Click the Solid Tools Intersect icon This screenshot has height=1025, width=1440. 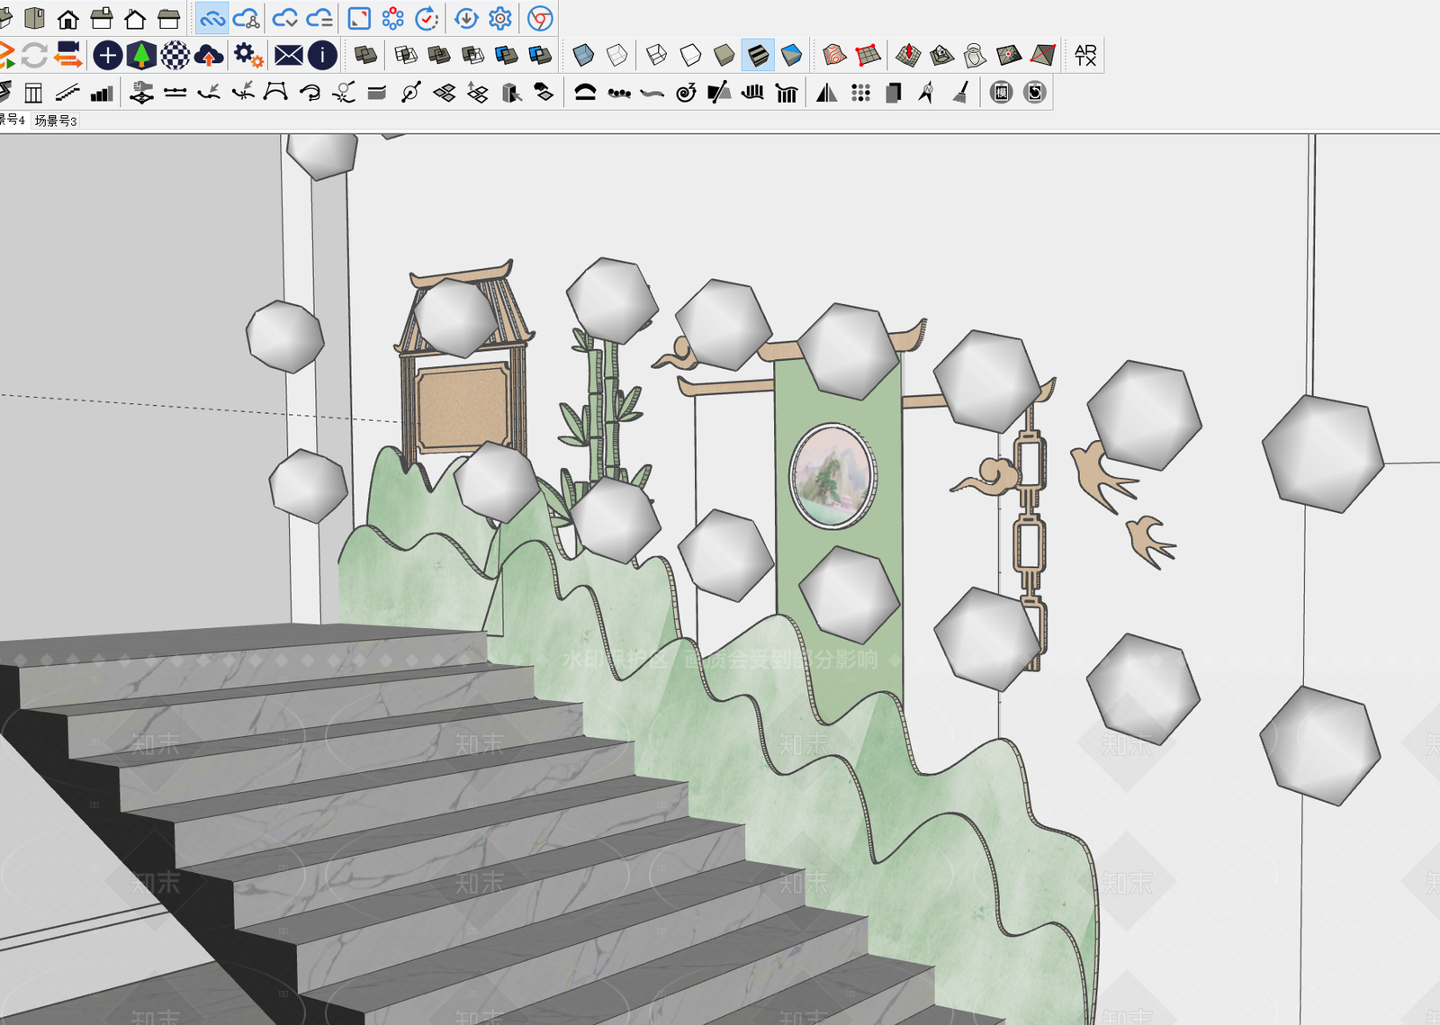pyautogui.click(x=406, y=55)
